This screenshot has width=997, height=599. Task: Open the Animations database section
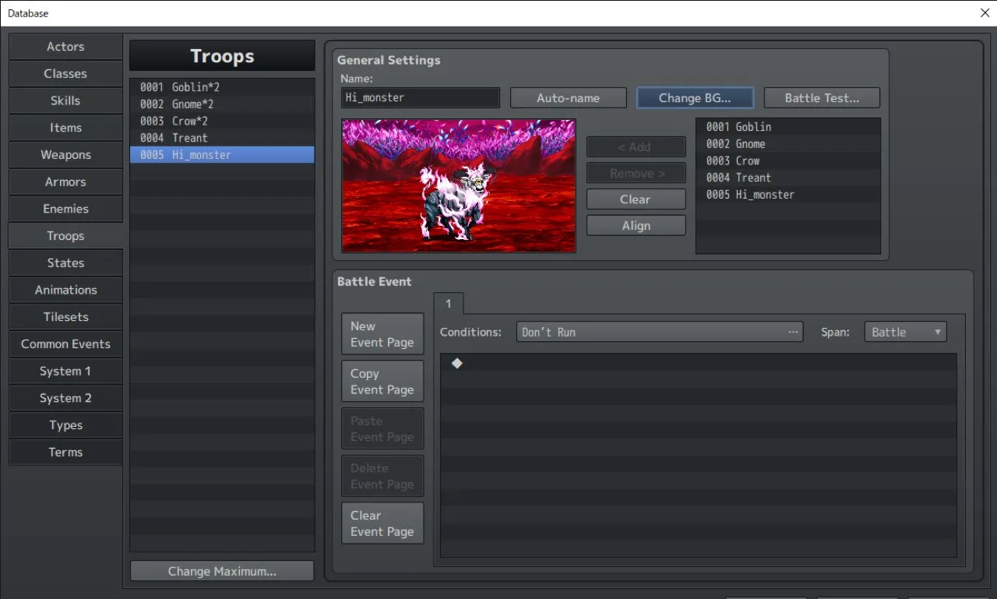click(65, 290)
